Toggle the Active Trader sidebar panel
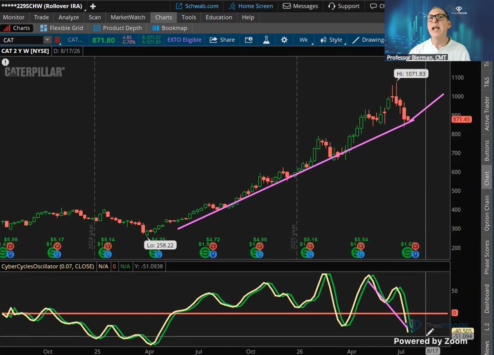This screenshot has width=494, height=355. (x=487, y=113)
